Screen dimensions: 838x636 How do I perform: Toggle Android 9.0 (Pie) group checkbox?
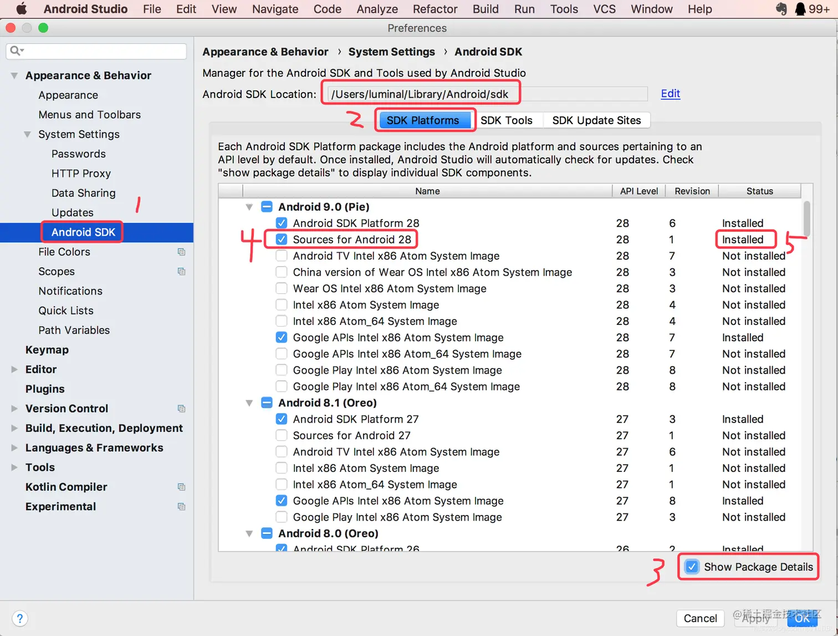267,207
